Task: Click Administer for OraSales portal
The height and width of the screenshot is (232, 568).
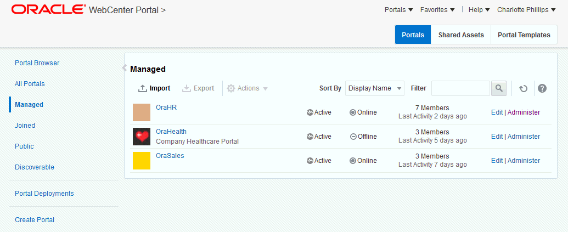Action: click(524, 161)
